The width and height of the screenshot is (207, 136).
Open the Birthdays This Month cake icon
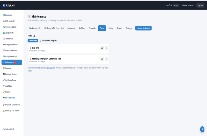click(4, 111)
